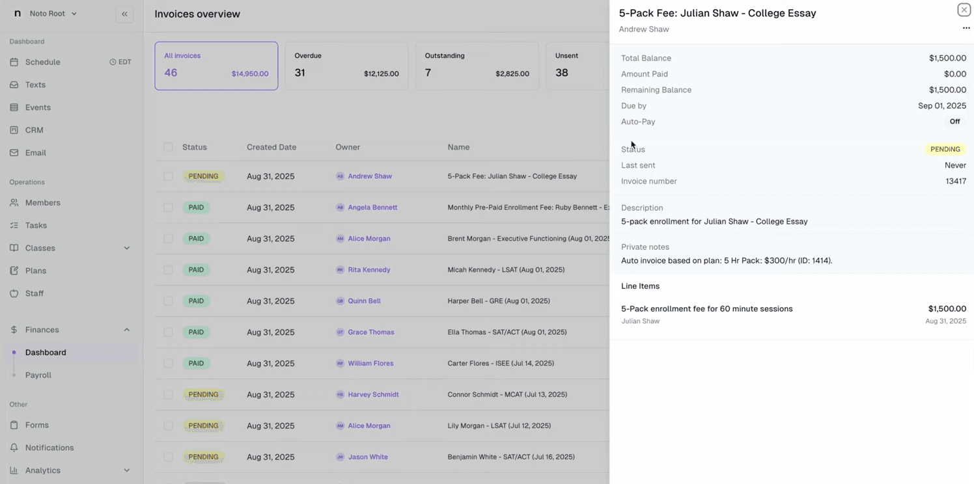The width and height of the screenshot is (974, 484).
Task: Expand the Classes section in sidebar
Action: pos(127,248)
